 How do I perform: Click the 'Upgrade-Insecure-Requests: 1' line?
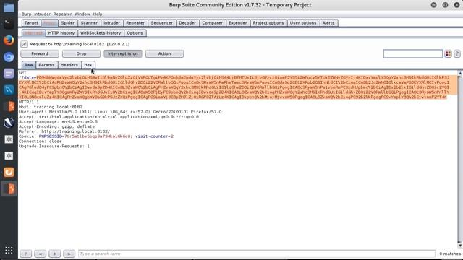54,146
